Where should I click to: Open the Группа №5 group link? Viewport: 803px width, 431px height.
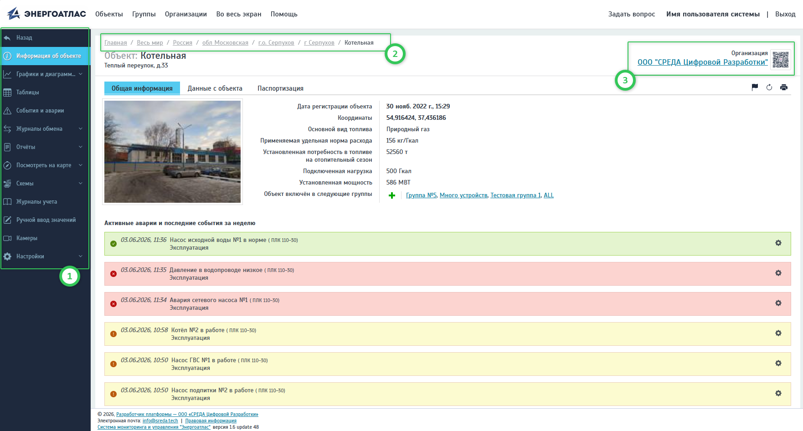click(421, 195)
